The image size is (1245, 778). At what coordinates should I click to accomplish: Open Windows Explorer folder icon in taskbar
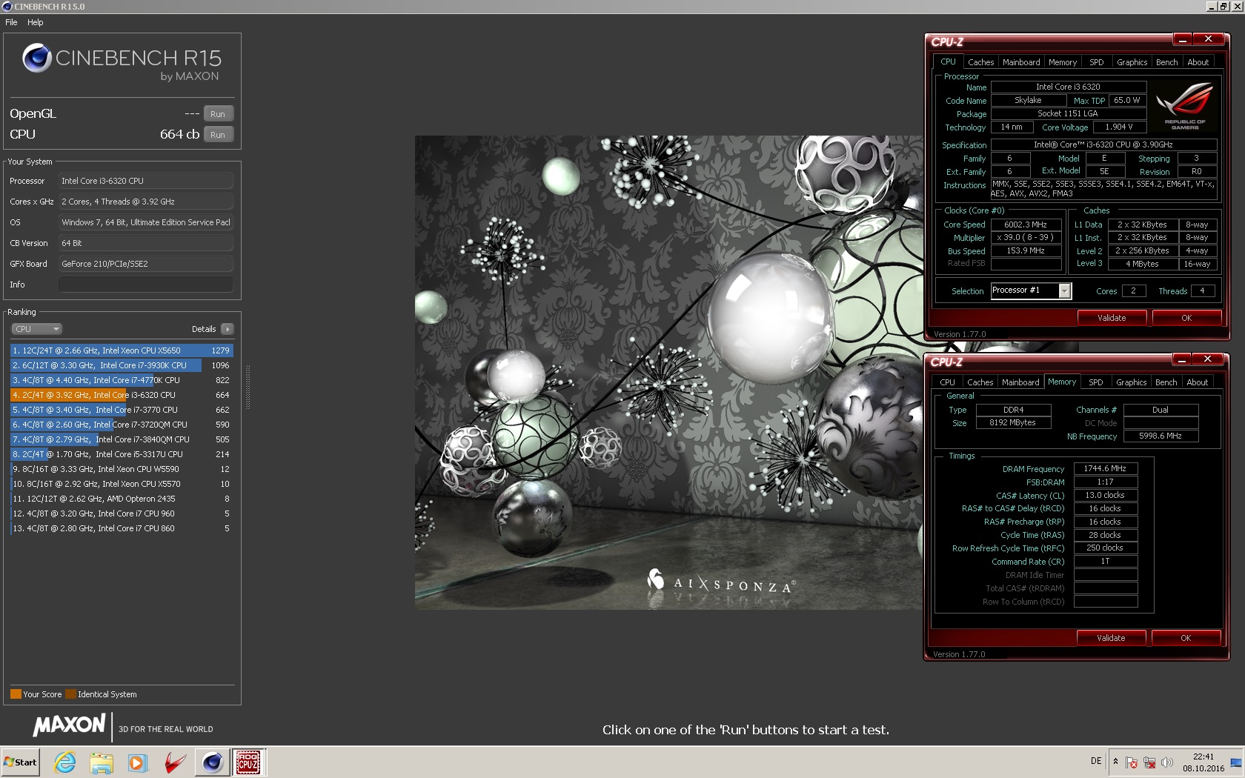point(102,762)
